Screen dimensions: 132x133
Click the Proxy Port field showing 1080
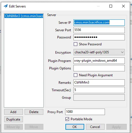click(85, 112)
